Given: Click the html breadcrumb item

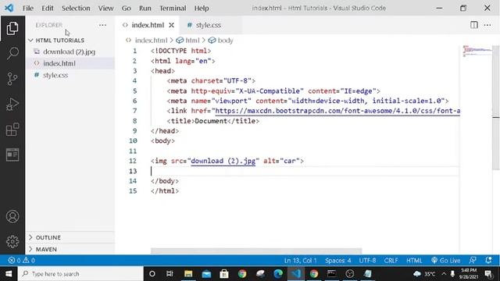Looking at the screenshot, I should (192, 41).
